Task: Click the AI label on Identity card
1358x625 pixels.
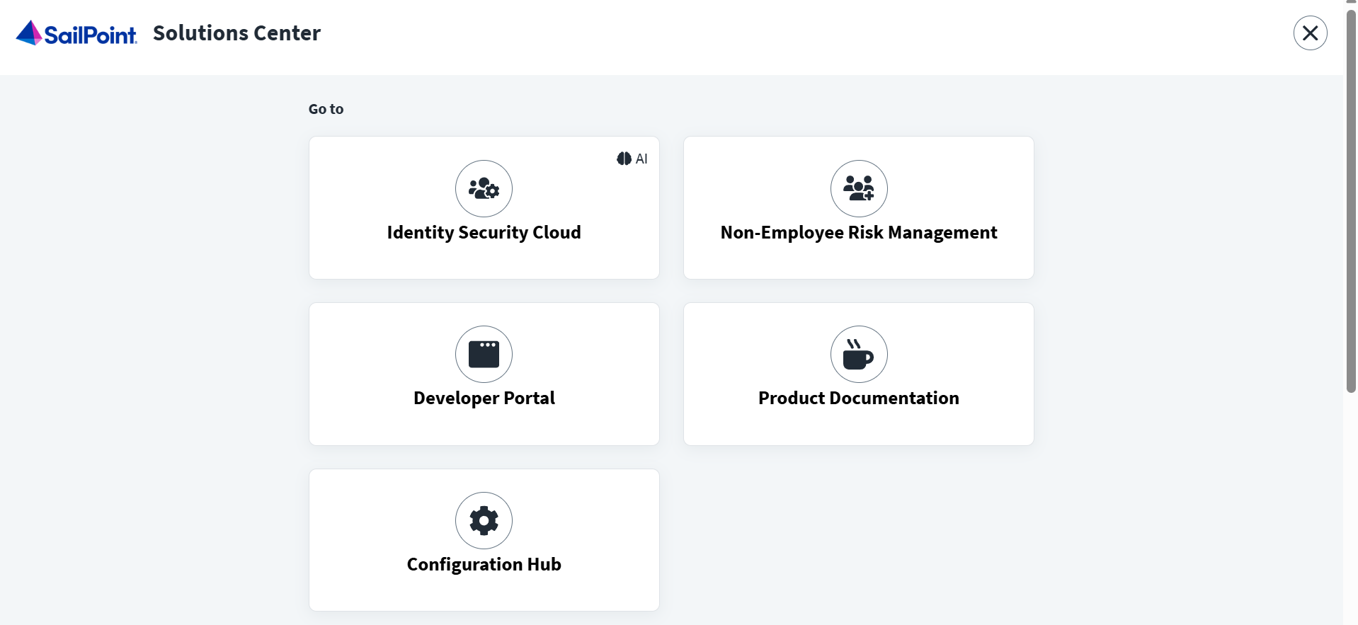Action: coord(641,159)
